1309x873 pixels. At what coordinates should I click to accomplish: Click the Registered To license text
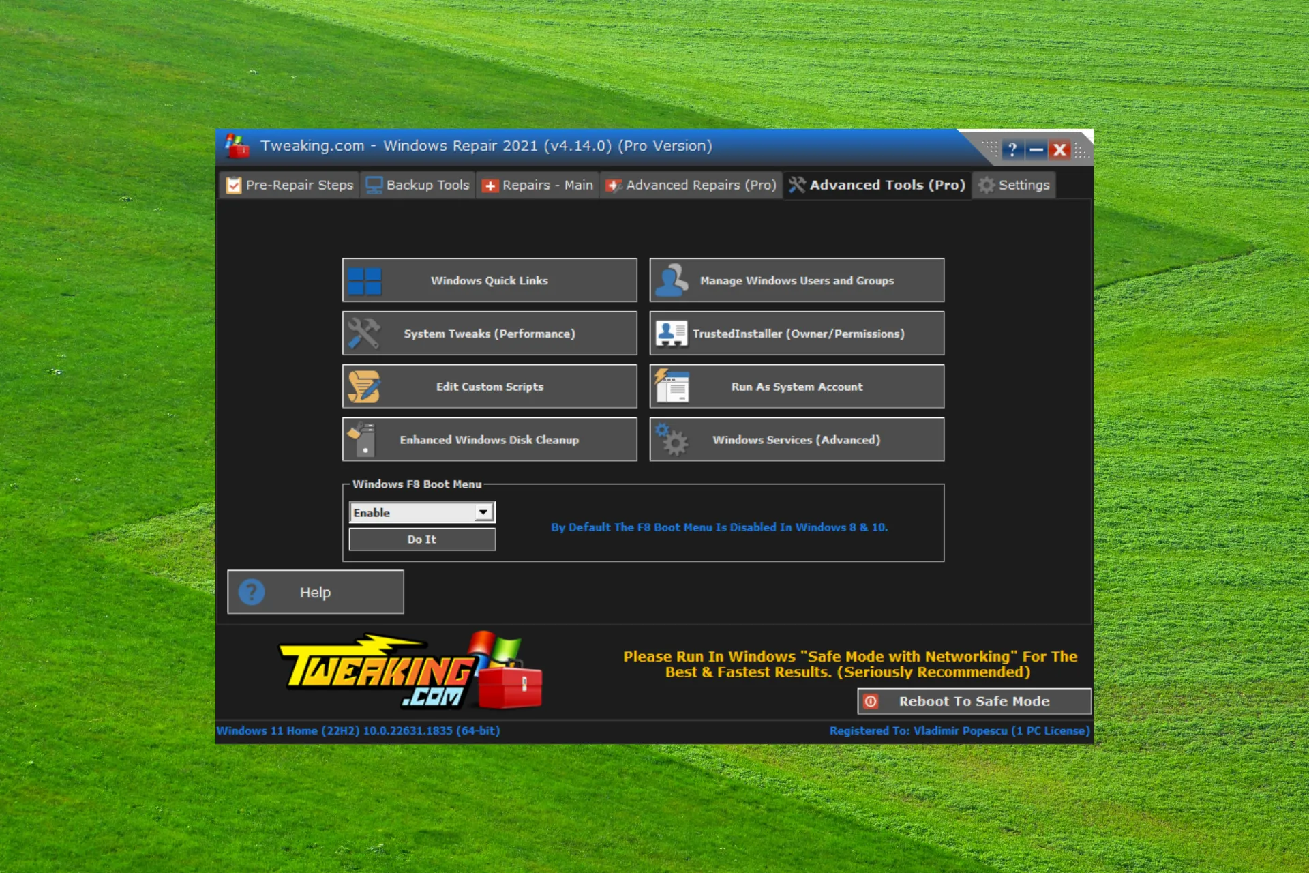tap(959, 730)
